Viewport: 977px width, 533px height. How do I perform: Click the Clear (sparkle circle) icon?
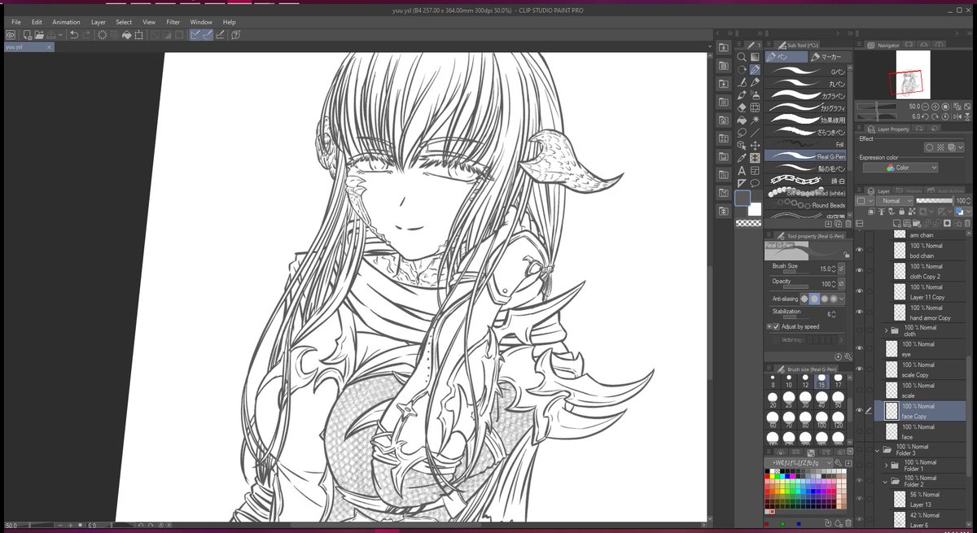102,34
